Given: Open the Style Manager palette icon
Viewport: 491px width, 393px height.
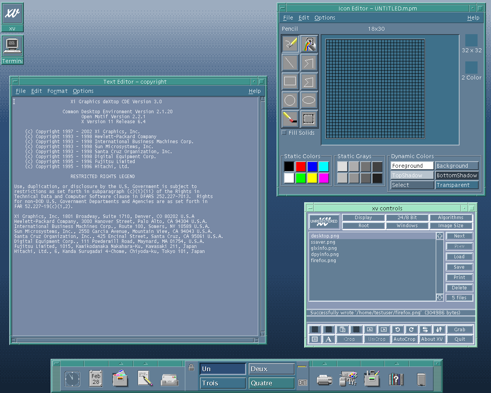Looking at the screenshot, I should [x=348, y=378].
